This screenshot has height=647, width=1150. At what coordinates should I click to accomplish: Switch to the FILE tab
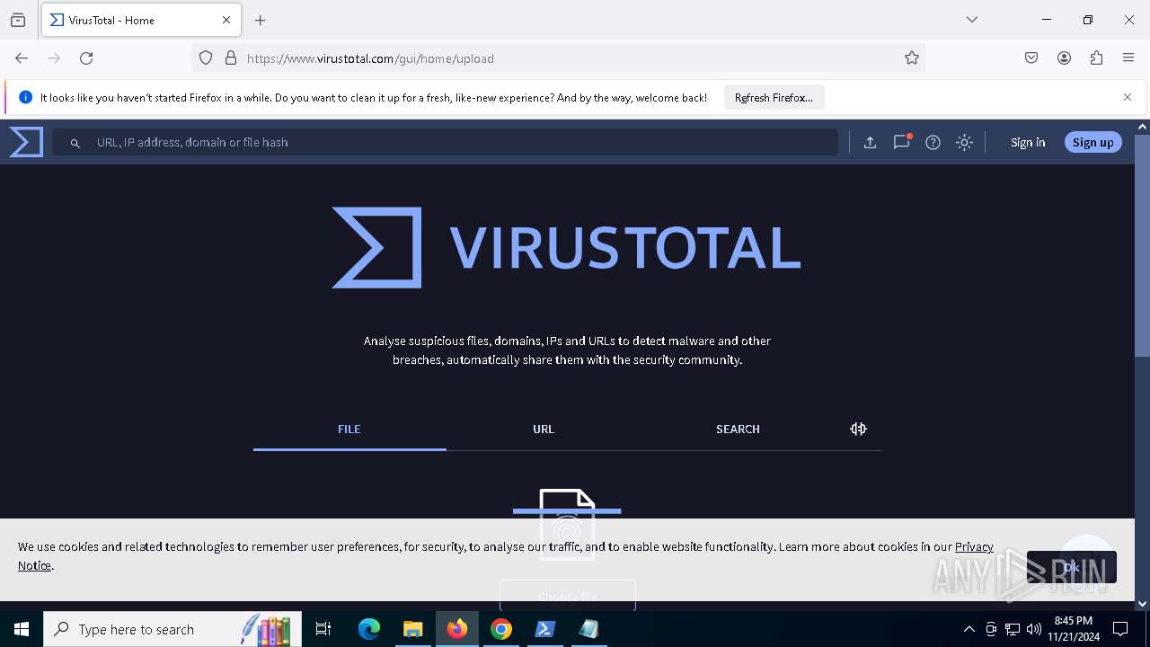tap(349, 429)
